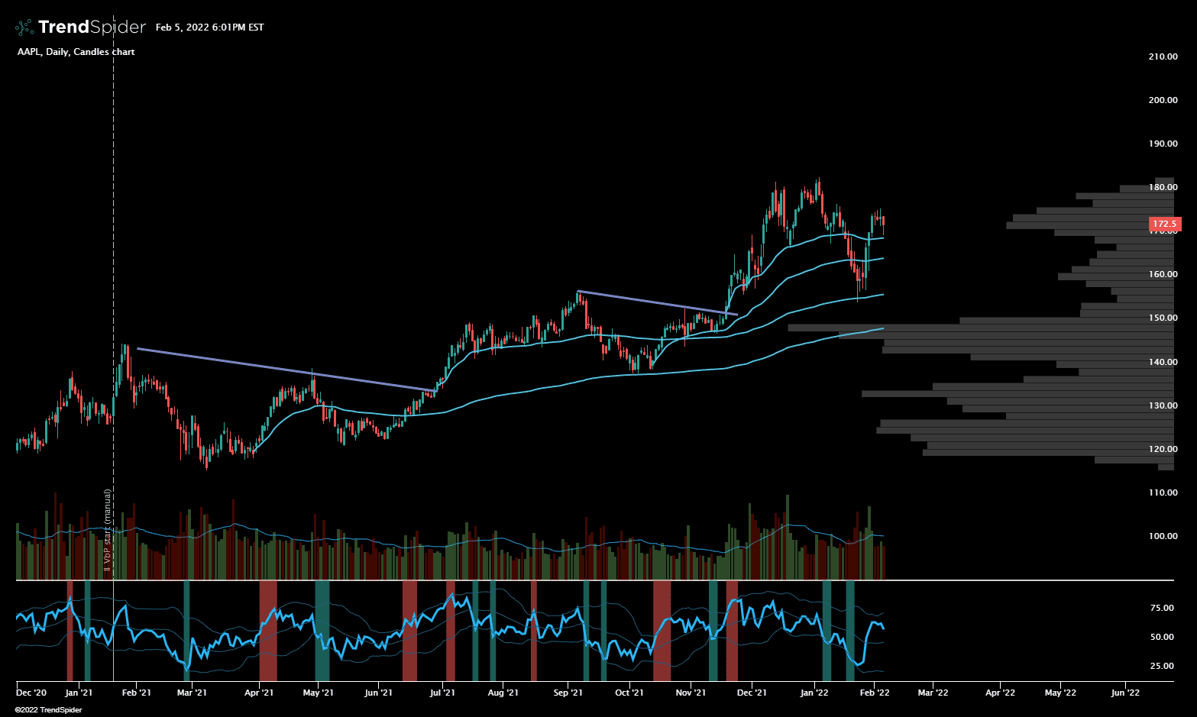1197x717 pixels.
Task: Click the TrendSpider spider logo icon
Action: 24,27
